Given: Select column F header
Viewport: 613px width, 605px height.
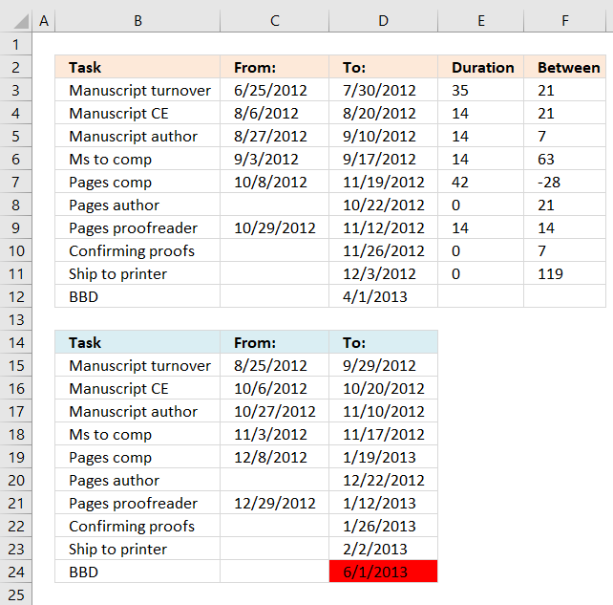Looking at the screenshot, I should pyautogui.click(x=564, y=20).
